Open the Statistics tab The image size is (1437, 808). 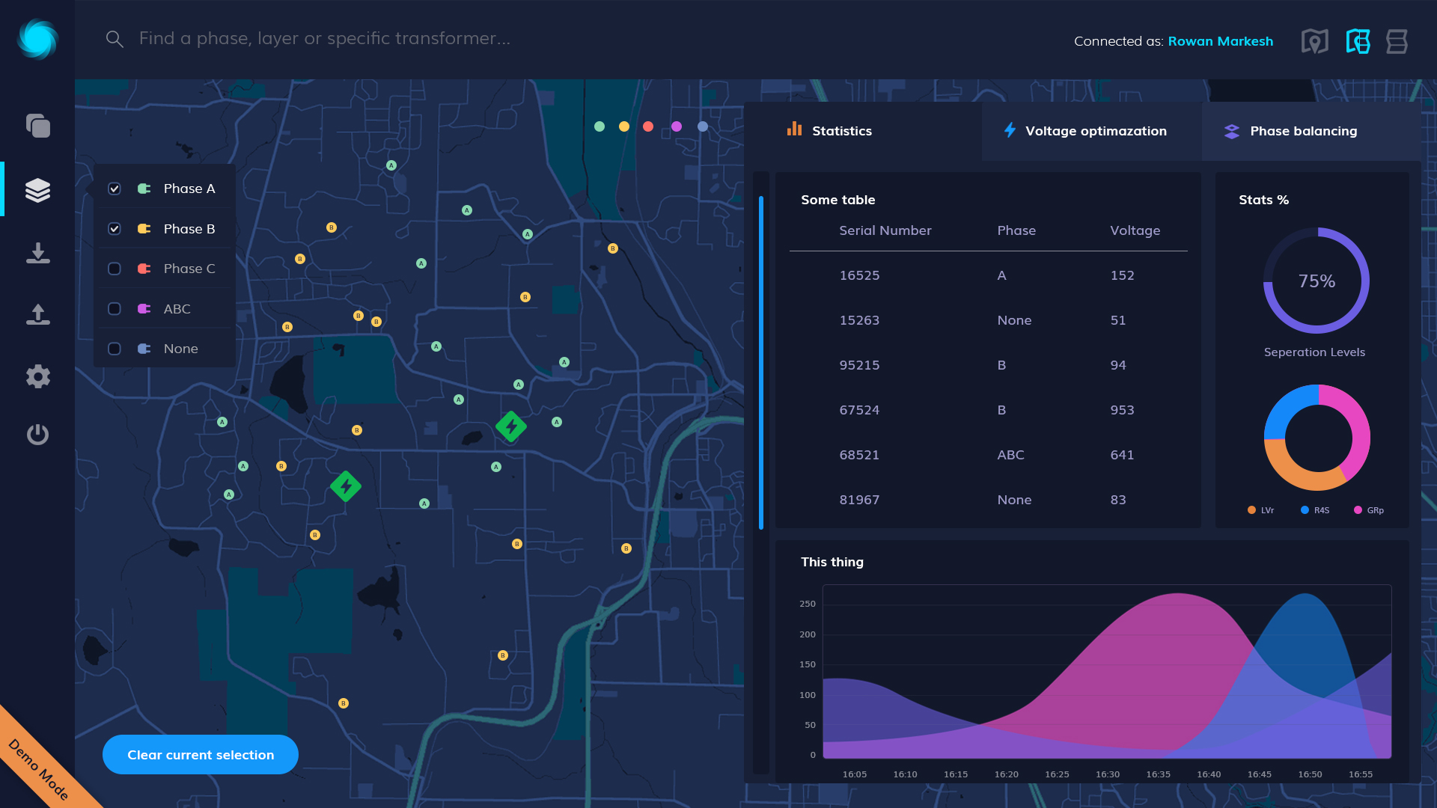point(863,131)
